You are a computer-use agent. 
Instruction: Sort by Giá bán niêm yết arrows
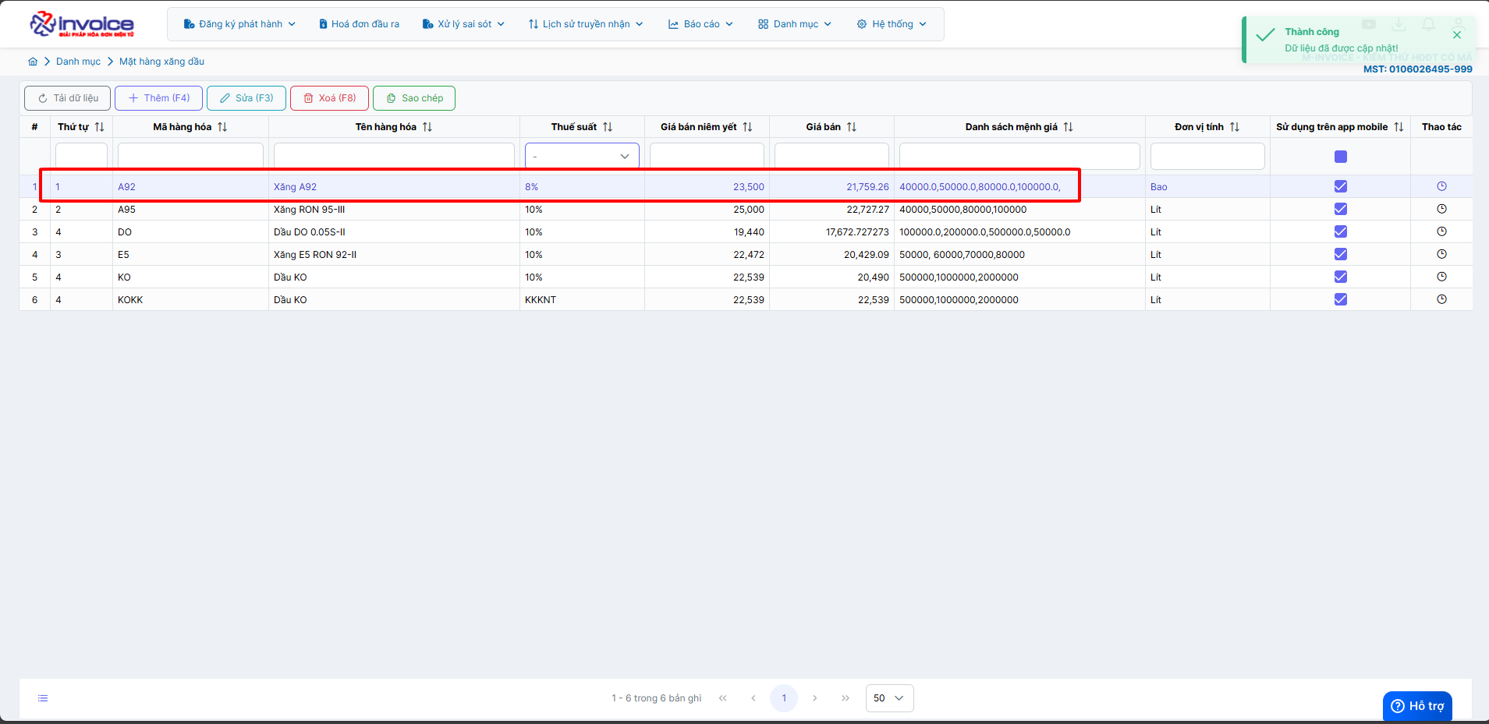[x=747, y=127]
